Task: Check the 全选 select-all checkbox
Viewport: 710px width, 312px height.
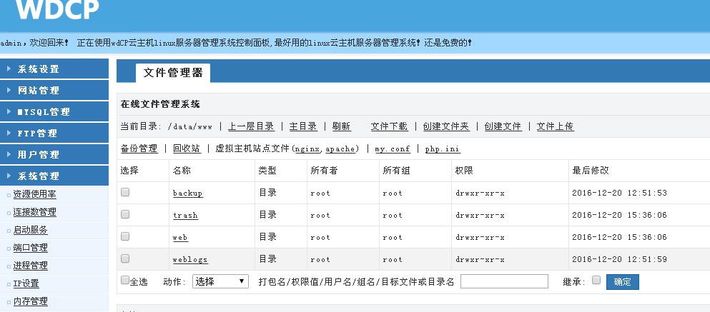Action: pyautogui.click(x=125, y=281)
